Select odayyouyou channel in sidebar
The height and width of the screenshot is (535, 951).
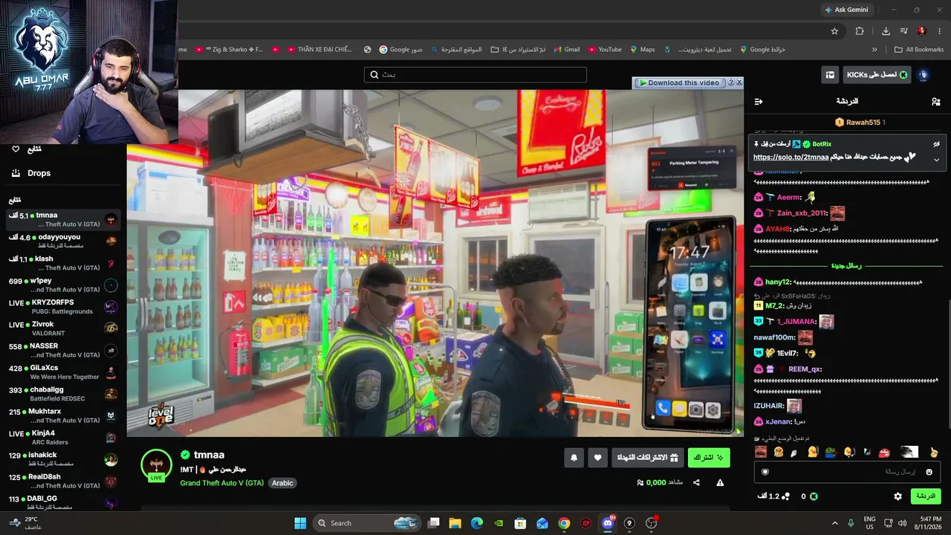click(63, 241)
